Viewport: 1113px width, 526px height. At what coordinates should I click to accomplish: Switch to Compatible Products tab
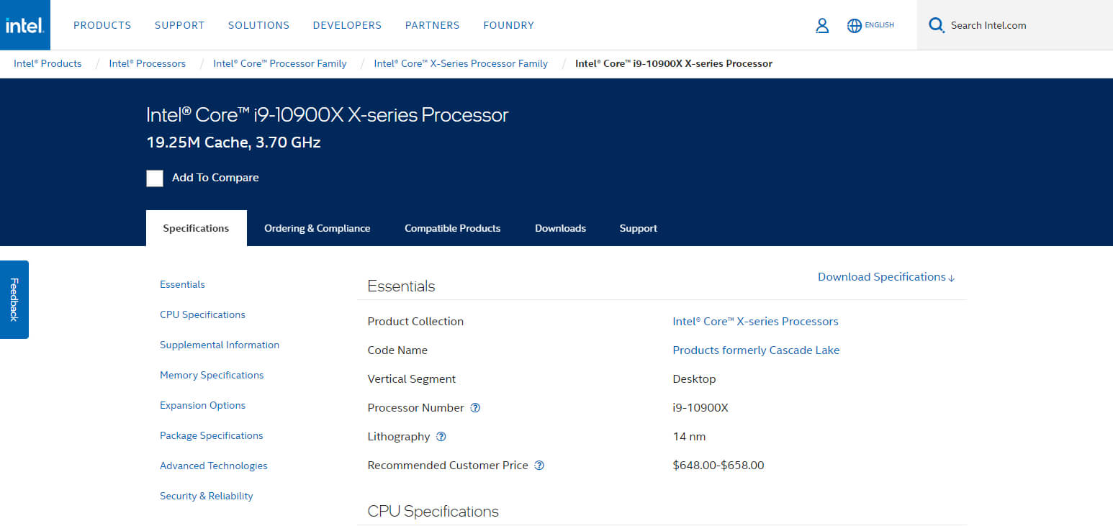coord(452,228)
